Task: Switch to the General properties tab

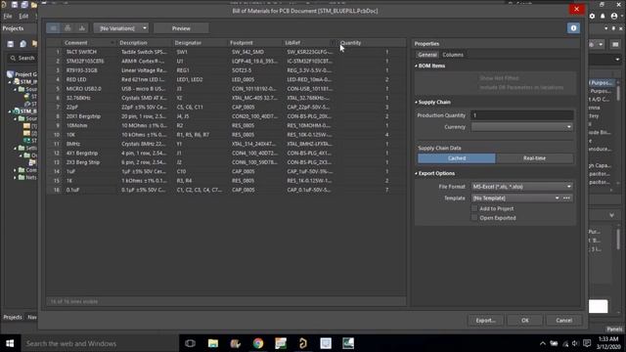Action: [x=427, y=55]
